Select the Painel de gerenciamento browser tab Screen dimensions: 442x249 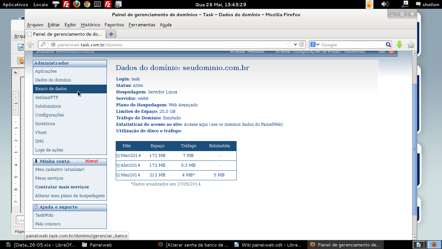(x=65, y=34)
